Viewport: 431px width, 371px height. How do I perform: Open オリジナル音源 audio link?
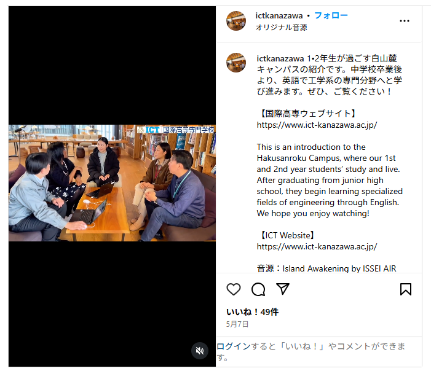(281, 28)
